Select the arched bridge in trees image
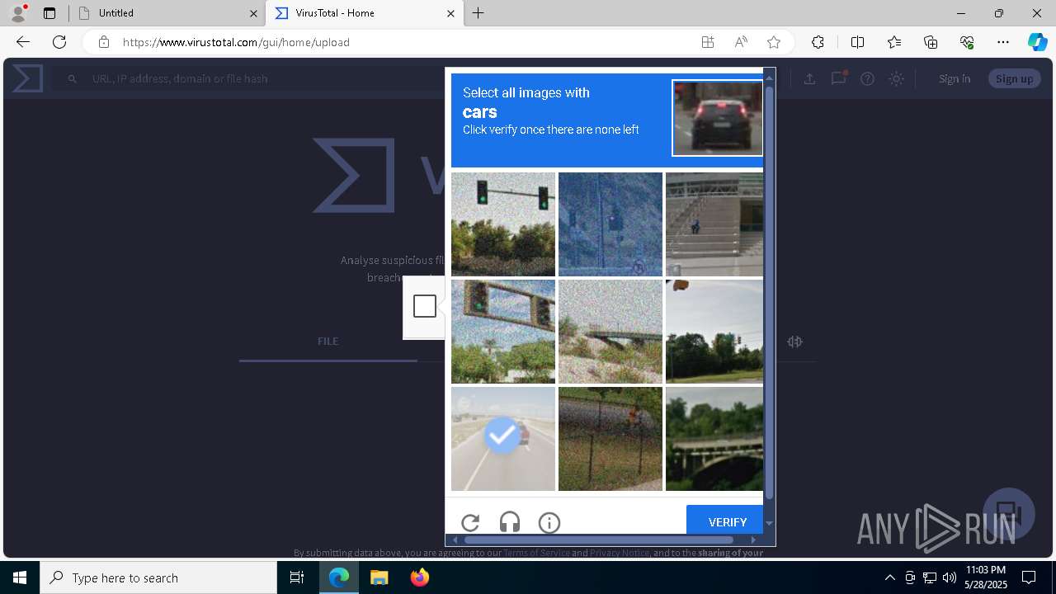Viewport: 1056px width, 594px height. pos(714,439)
